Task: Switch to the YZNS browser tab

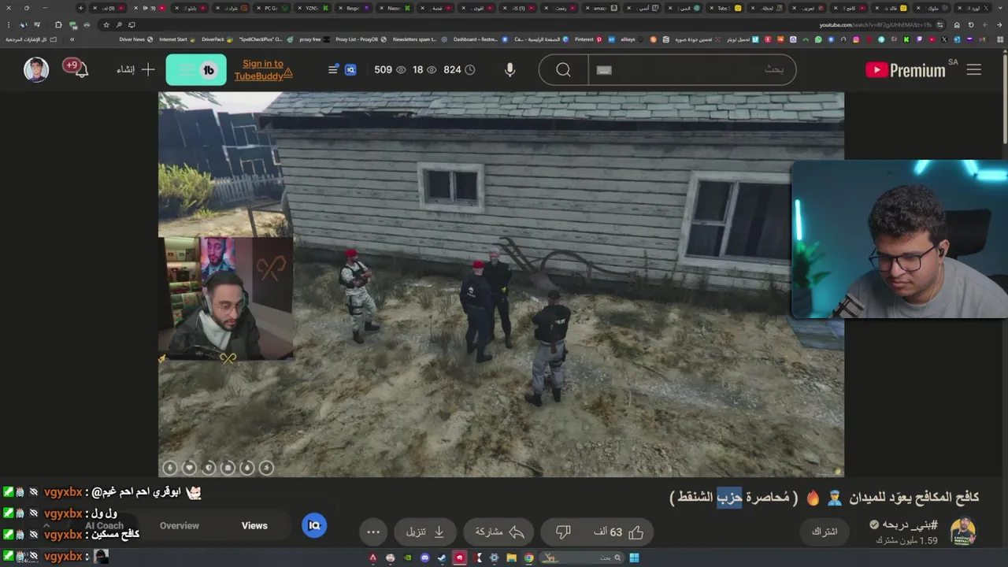Action: [312, 8]
